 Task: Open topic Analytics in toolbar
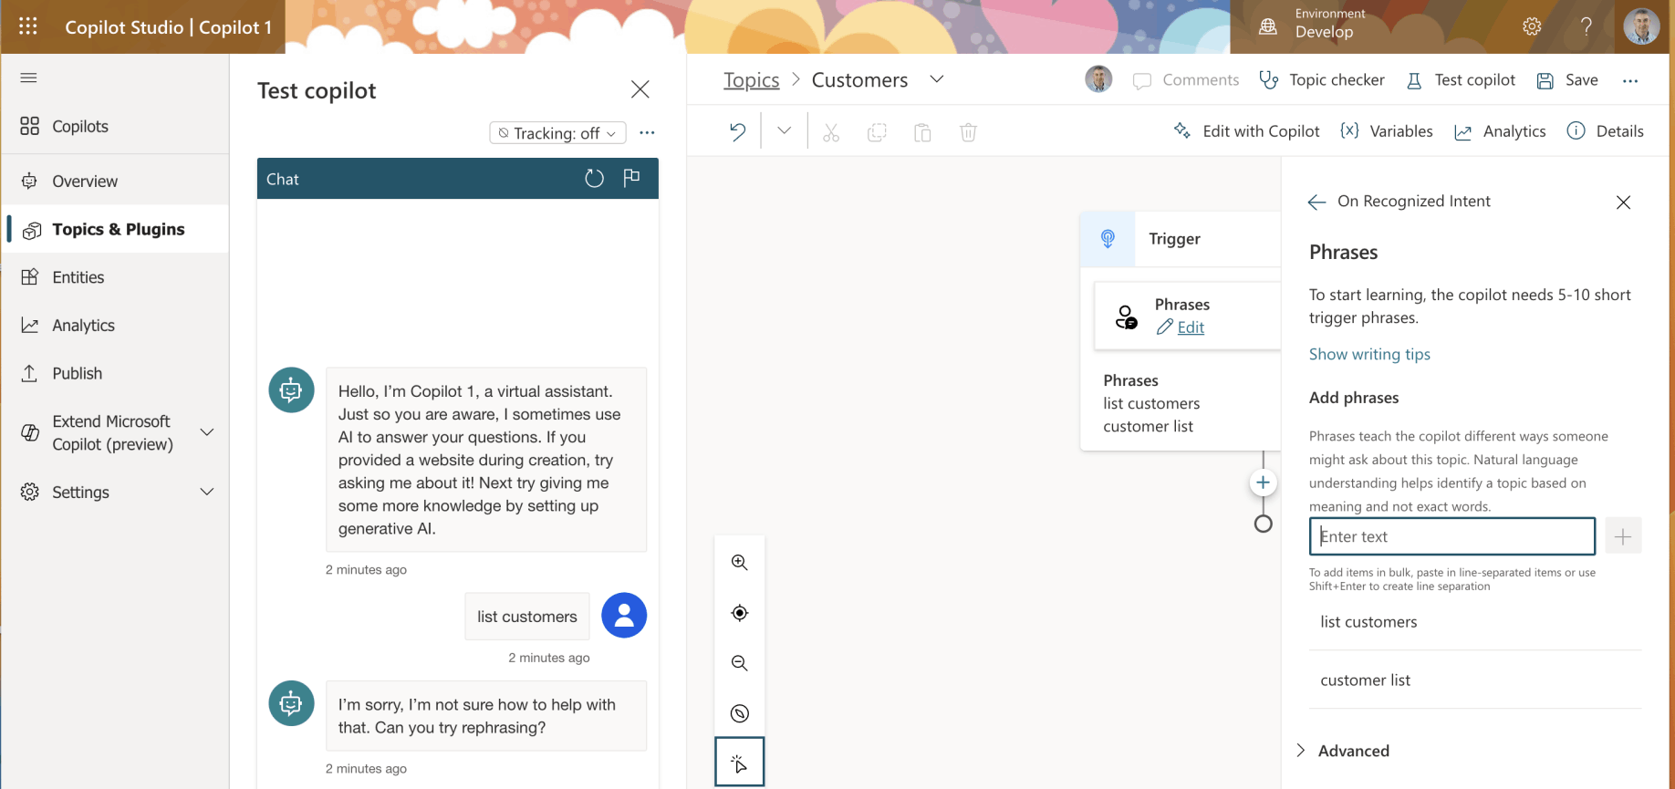click(x=1500, y=131)
